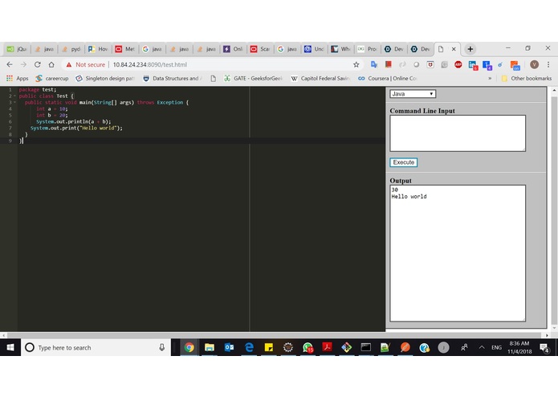Open the Coursera Online Courses bookmark

tap(388, 78)
